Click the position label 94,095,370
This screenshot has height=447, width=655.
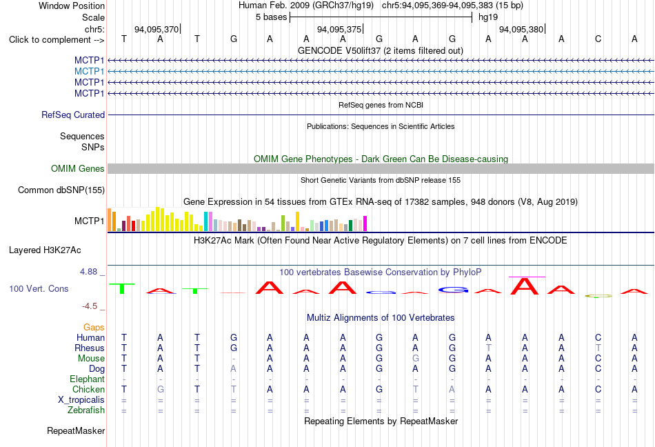(x=157, y=29)
